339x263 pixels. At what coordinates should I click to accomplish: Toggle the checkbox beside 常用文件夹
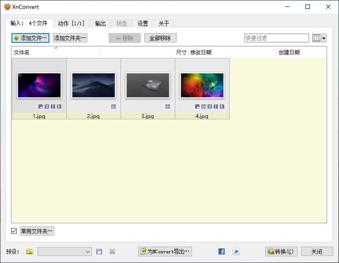[x=14, y=231]
